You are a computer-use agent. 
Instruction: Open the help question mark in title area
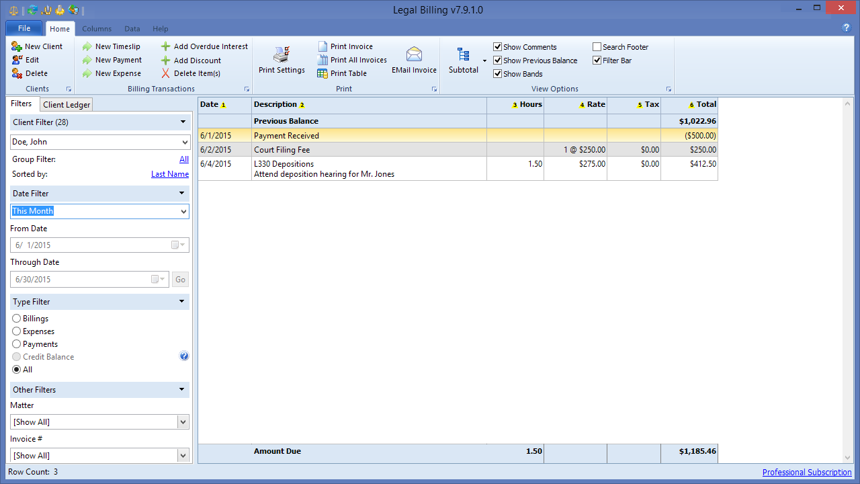847,28
